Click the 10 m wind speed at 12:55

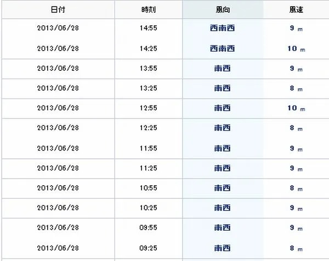296,108
